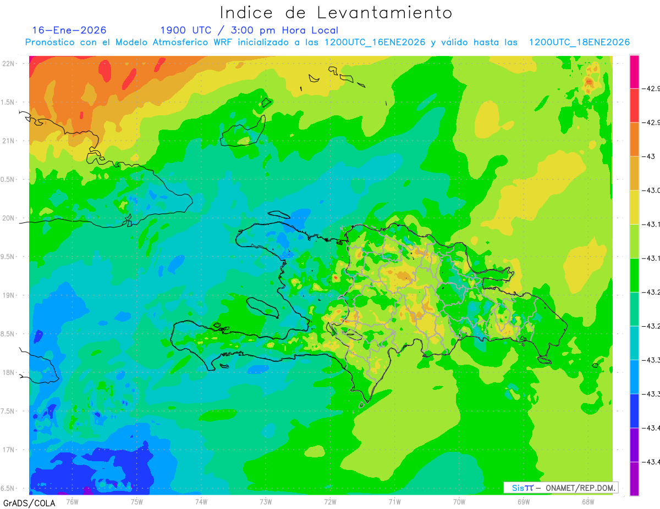Pick the bottom purple swatch on the color bar
Screen dimensions: 660x509
click(634, 478)
